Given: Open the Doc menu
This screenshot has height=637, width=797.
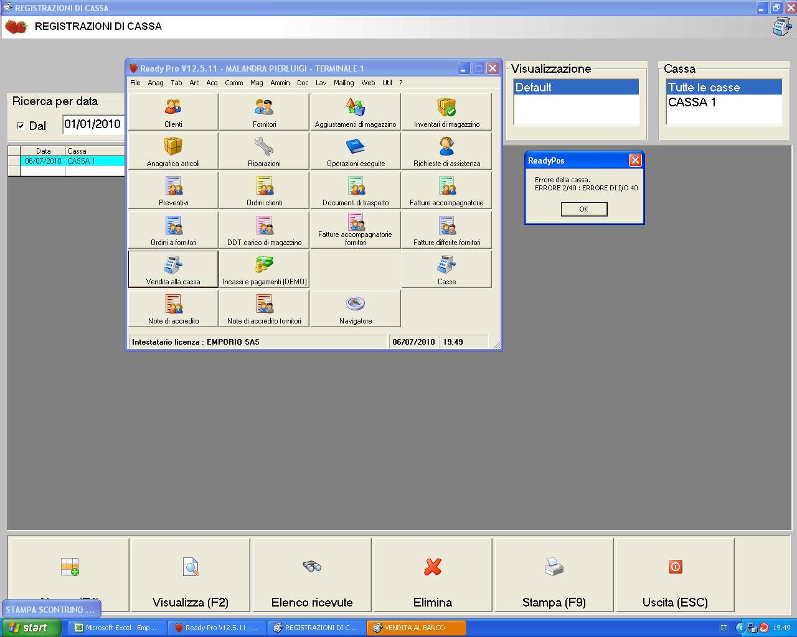Looking at the screenshot, I should pyautogui.click(x=303, y=83).
